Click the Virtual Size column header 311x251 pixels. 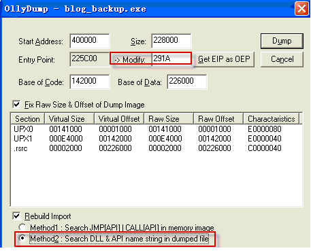69,119
